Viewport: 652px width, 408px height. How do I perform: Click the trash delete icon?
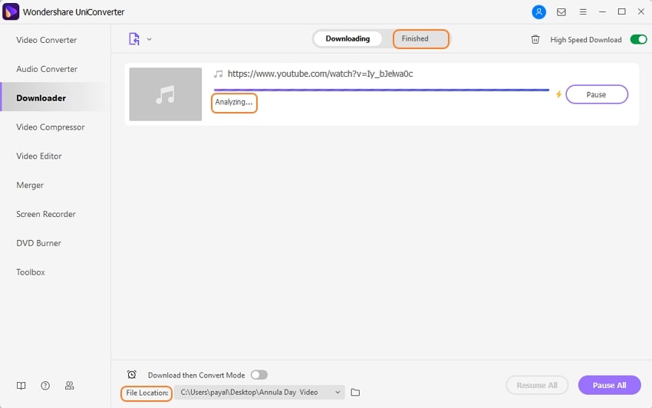point(535,40)
